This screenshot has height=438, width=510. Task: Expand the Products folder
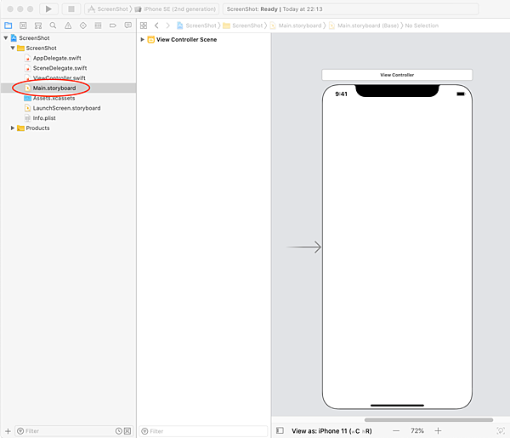coord(13,128)
